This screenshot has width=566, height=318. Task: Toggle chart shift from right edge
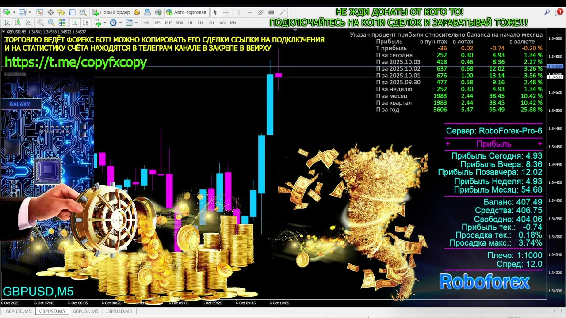pyautogui.click(x=85, y=23)
